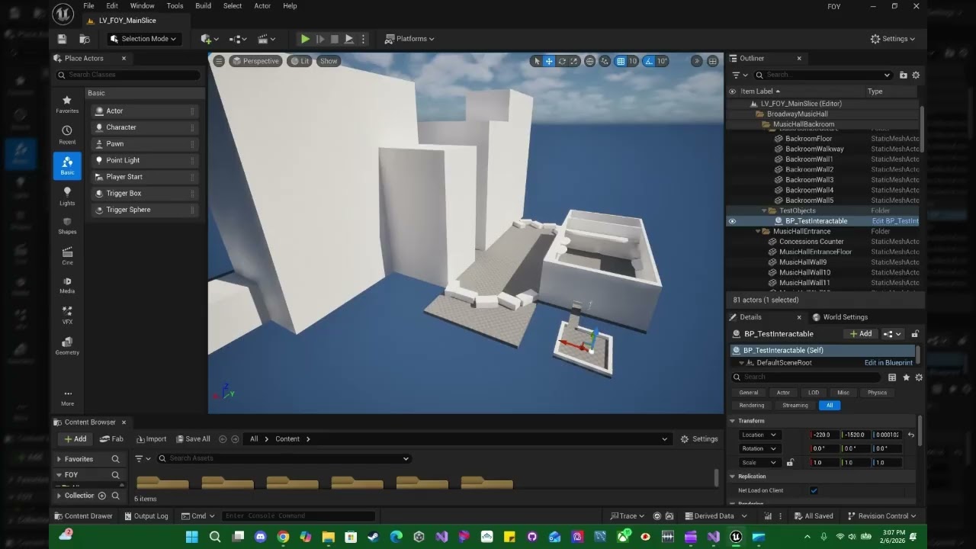The width and height of the screenshot is (976, 549).
Task: Click Save All in Content Browser
Action: [x=193, y=439]
